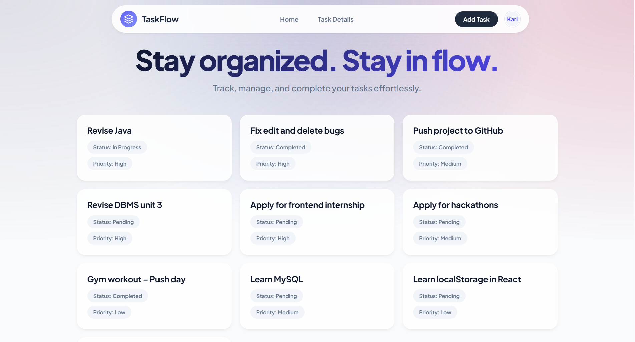Click Priority: High on Apply for frontend internship
Viewport: 635px width, 342px height.
pos(273,238)
